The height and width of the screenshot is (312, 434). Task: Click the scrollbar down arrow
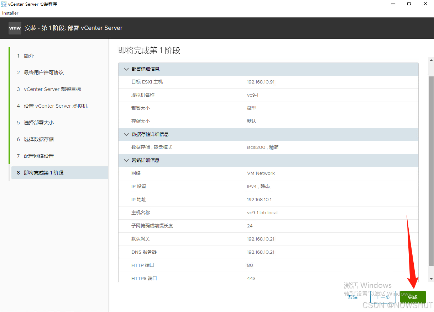pos(431,279)
